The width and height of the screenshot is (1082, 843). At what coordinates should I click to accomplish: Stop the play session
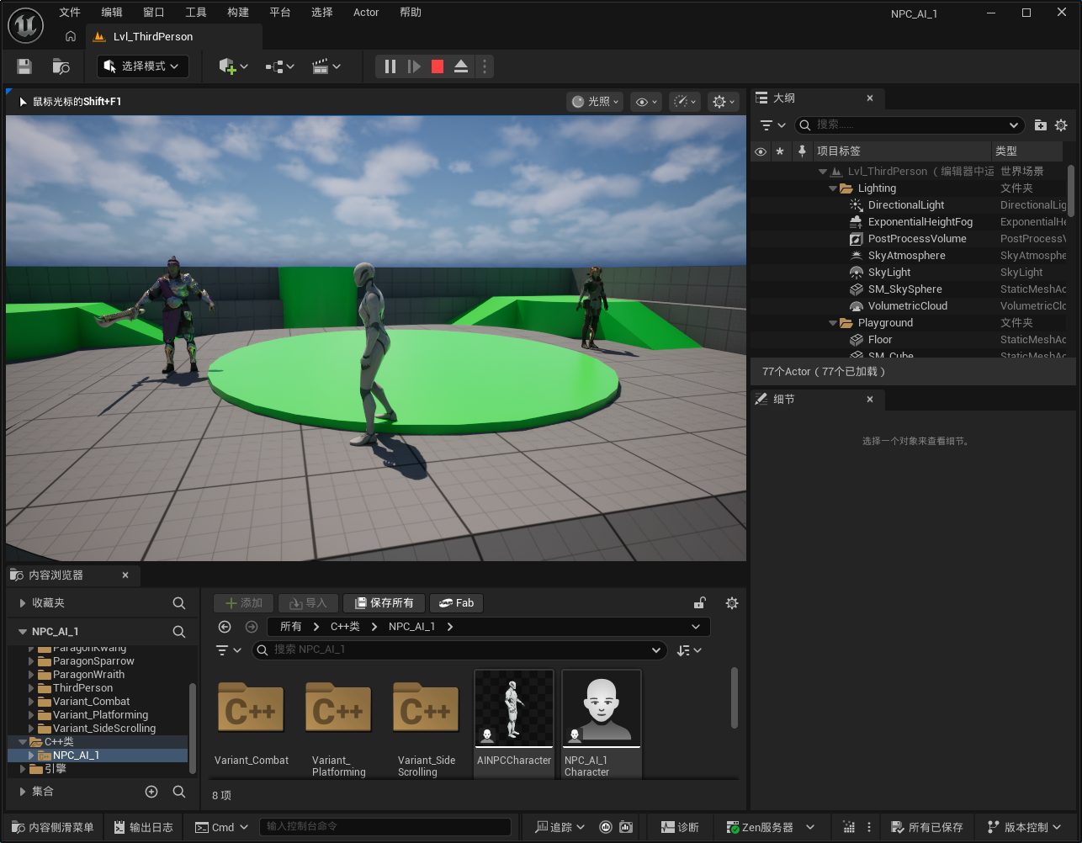tap(438, 66)
